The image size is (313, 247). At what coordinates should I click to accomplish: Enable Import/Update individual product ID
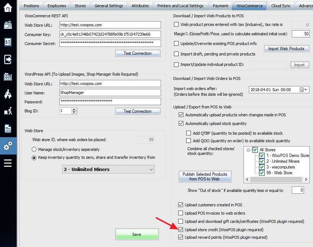click(x=176, y=64)
